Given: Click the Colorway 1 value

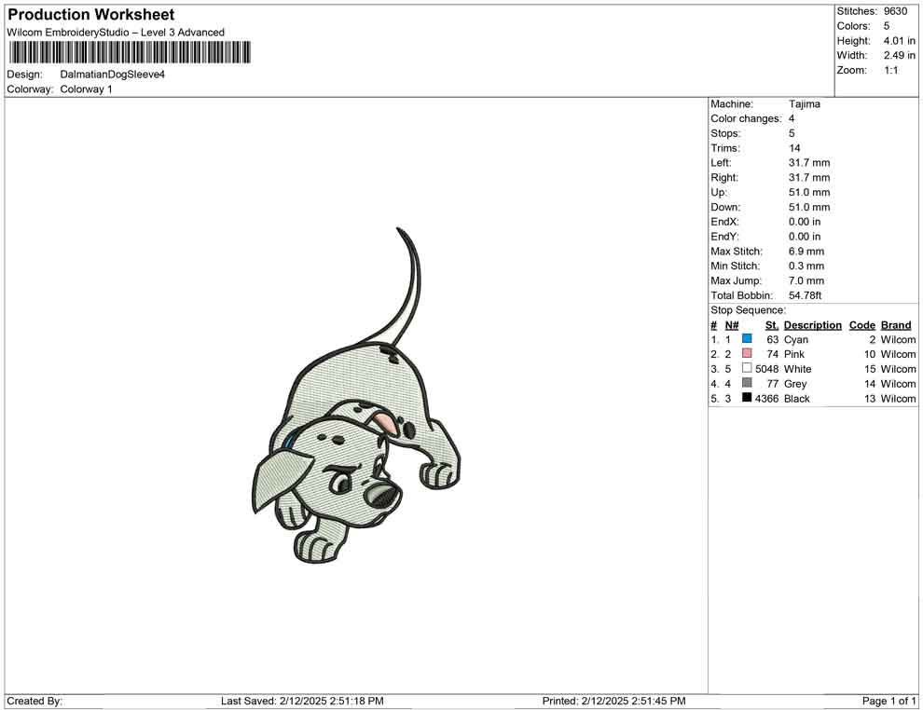Looking at the screenshot, I should [x=86, y=89].
